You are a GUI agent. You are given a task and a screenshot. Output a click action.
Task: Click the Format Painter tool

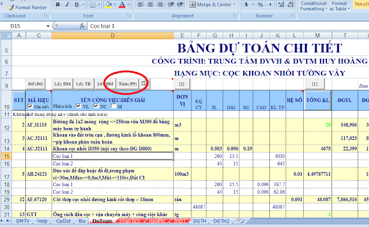27,7
